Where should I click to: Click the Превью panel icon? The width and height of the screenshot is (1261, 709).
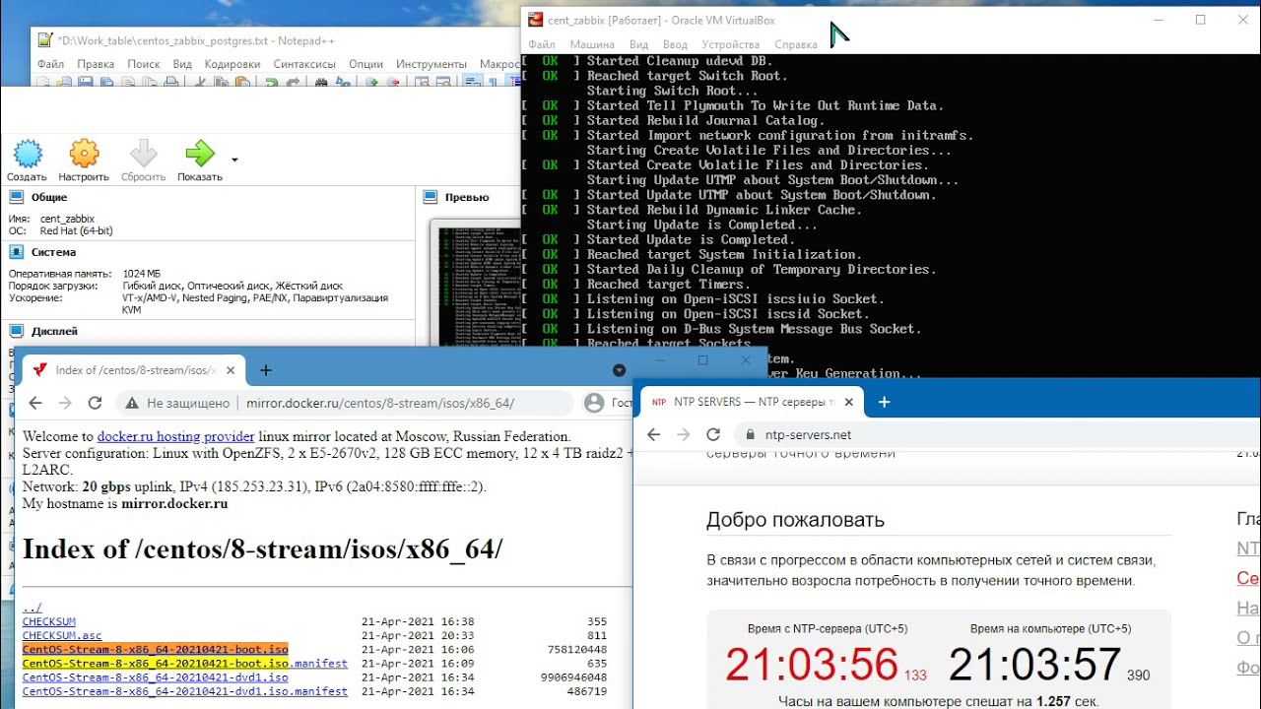431,197
